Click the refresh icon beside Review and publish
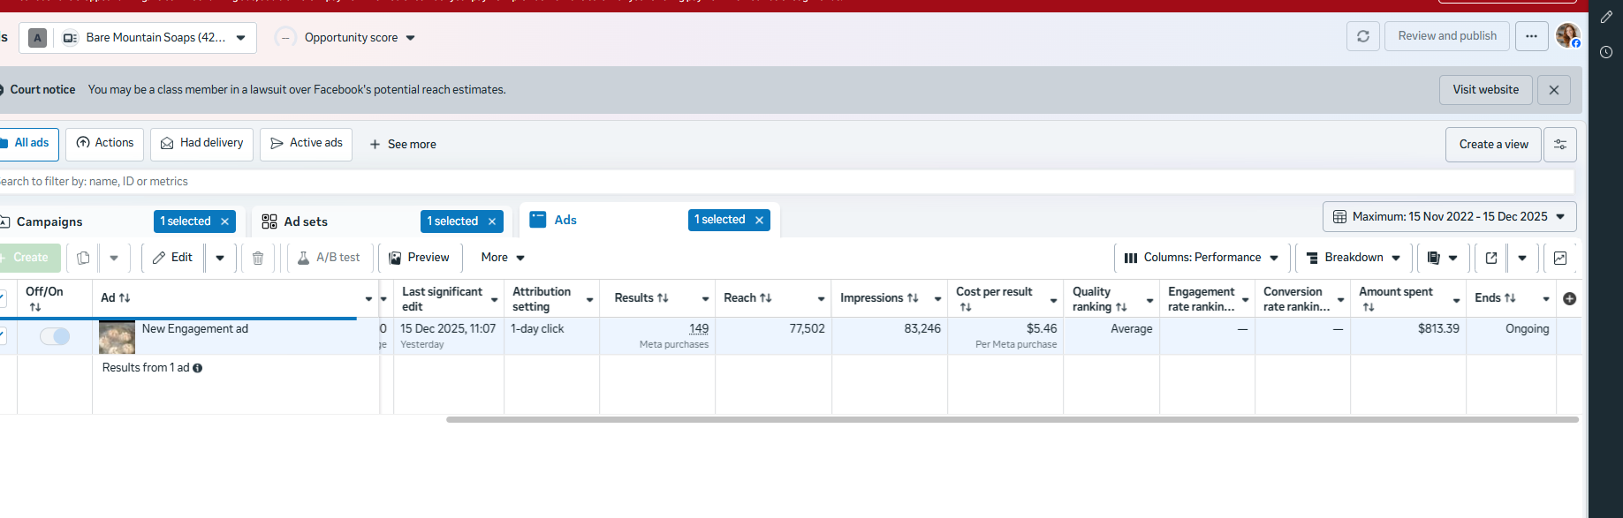 click(x=1363, y=36)
